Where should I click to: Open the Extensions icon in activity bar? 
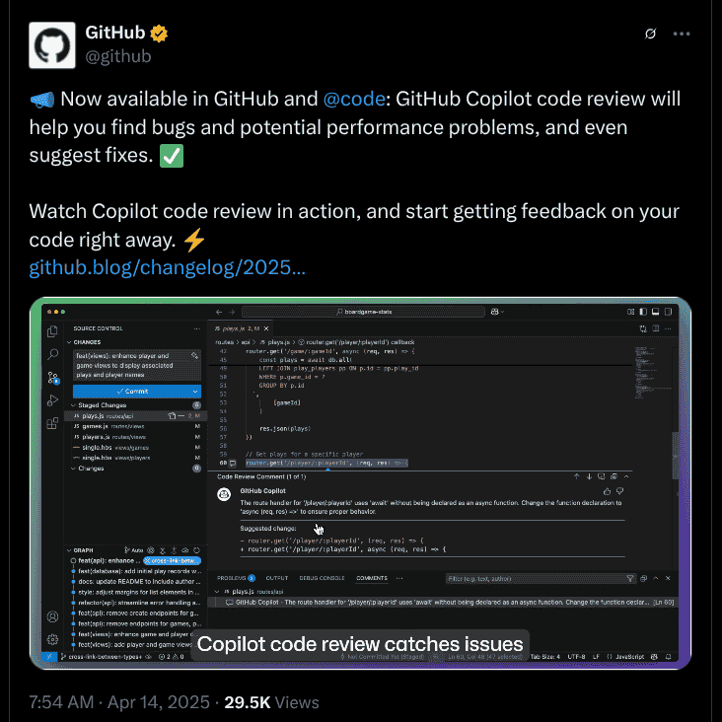click(52, 423)
